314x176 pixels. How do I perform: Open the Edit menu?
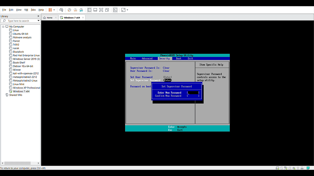(11, 10)
